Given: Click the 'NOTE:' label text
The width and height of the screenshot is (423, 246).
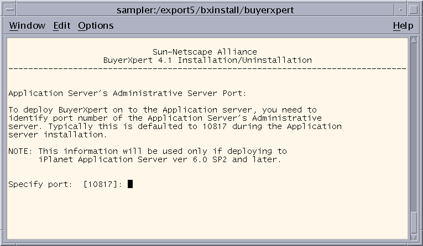Looking at the screenshot, I should [x=20, y=151].
